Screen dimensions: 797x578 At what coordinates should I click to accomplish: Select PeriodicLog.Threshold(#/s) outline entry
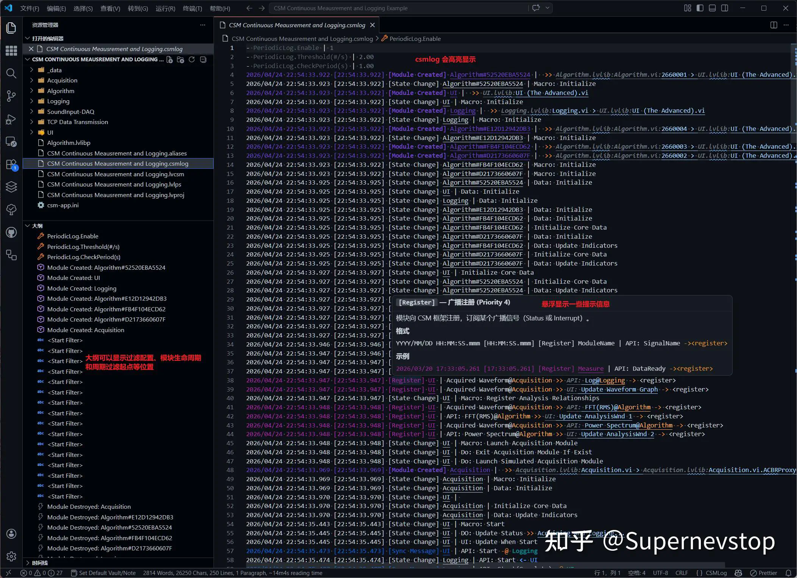pyautogui.click(x=118, y=247)
